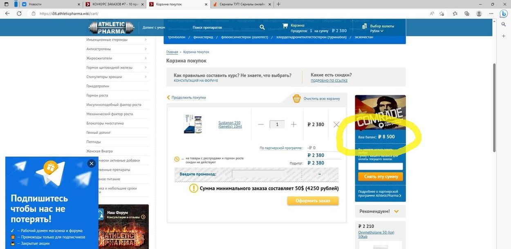Expand the Жиросжигатели category
Viewport: 511px width, 249px height.
click(x=146, y=58)
